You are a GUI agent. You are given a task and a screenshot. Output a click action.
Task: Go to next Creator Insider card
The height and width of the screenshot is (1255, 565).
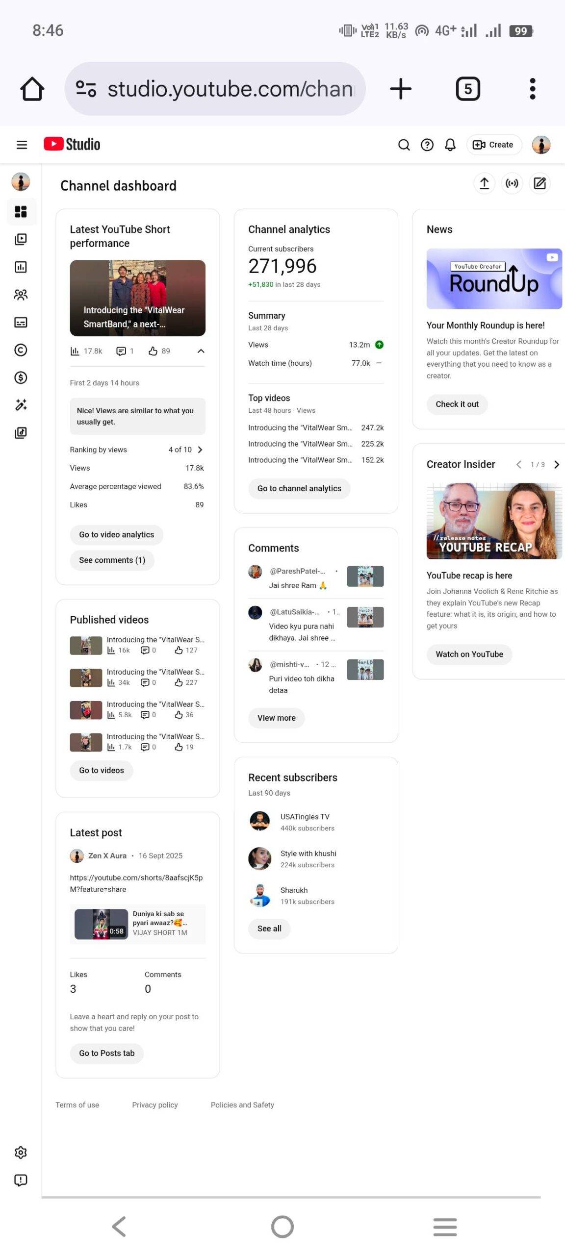point(556,464)
